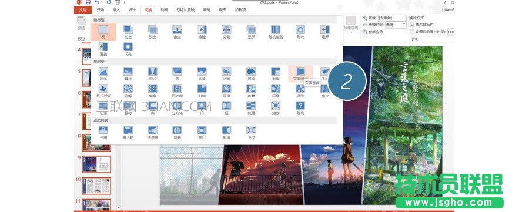Select the 随机线条 (Random Bars) transition
529x212 pixels.
pyautogui.click(x=276, y=32)
